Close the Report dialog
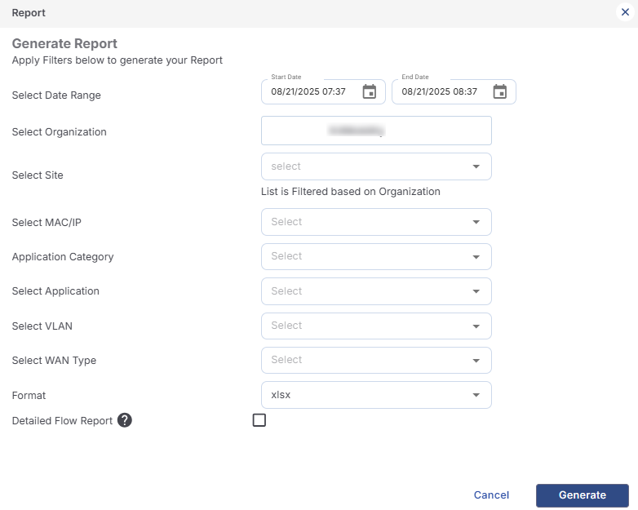The height and width of the screenshot is (510, 638). pos(625,13)
